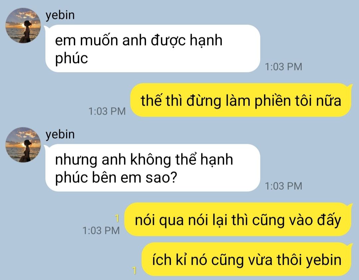This screenshot has height=280, width=359.
Task: Tap the 1:03 PM timestamp left of "thế thì đừng làm phiền"
Action: coord(107,111)
